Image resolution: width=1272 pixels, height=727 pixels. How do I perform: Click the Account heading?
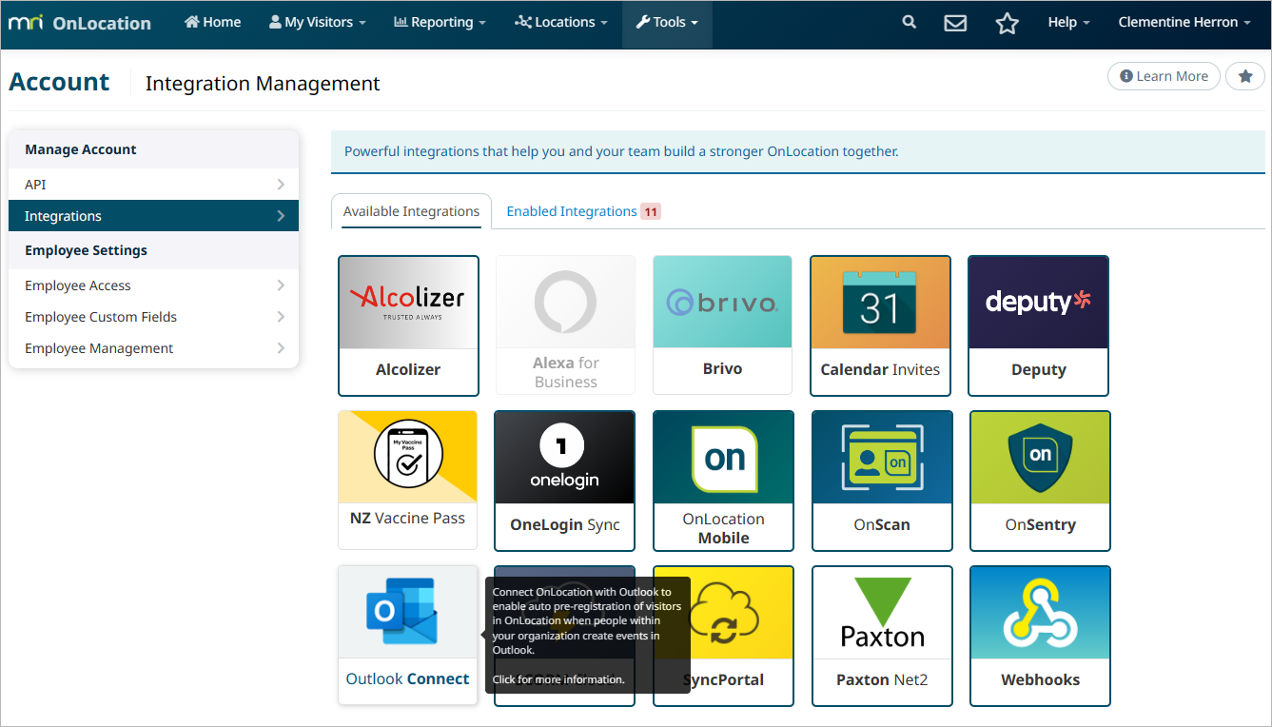[x=59, y=83]
